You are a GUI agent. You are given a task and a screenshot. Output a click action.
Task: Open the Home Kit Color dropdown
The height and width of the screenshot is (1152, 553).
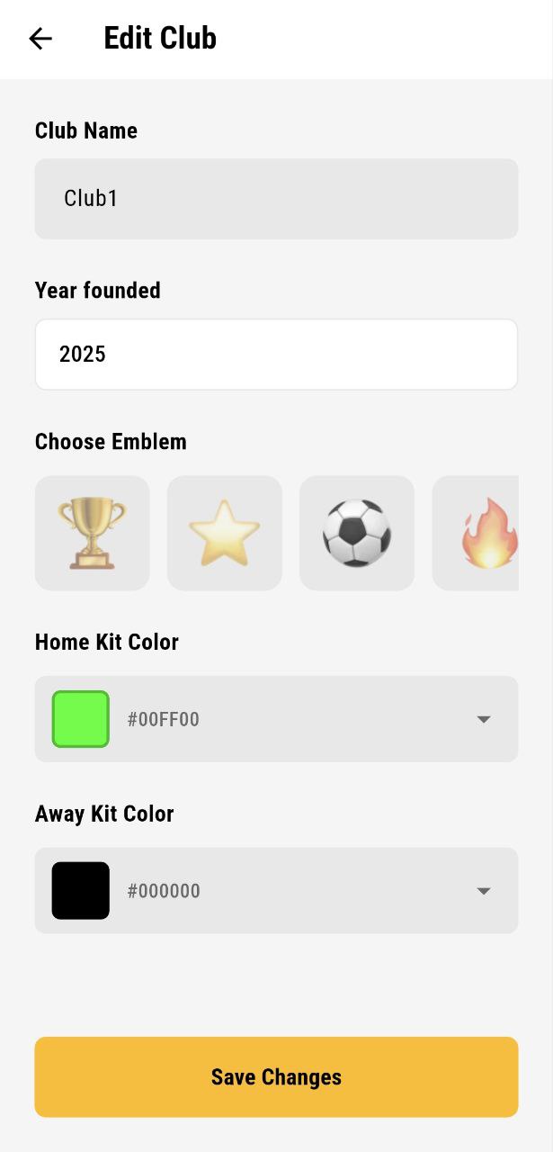(x=276, y=719)
